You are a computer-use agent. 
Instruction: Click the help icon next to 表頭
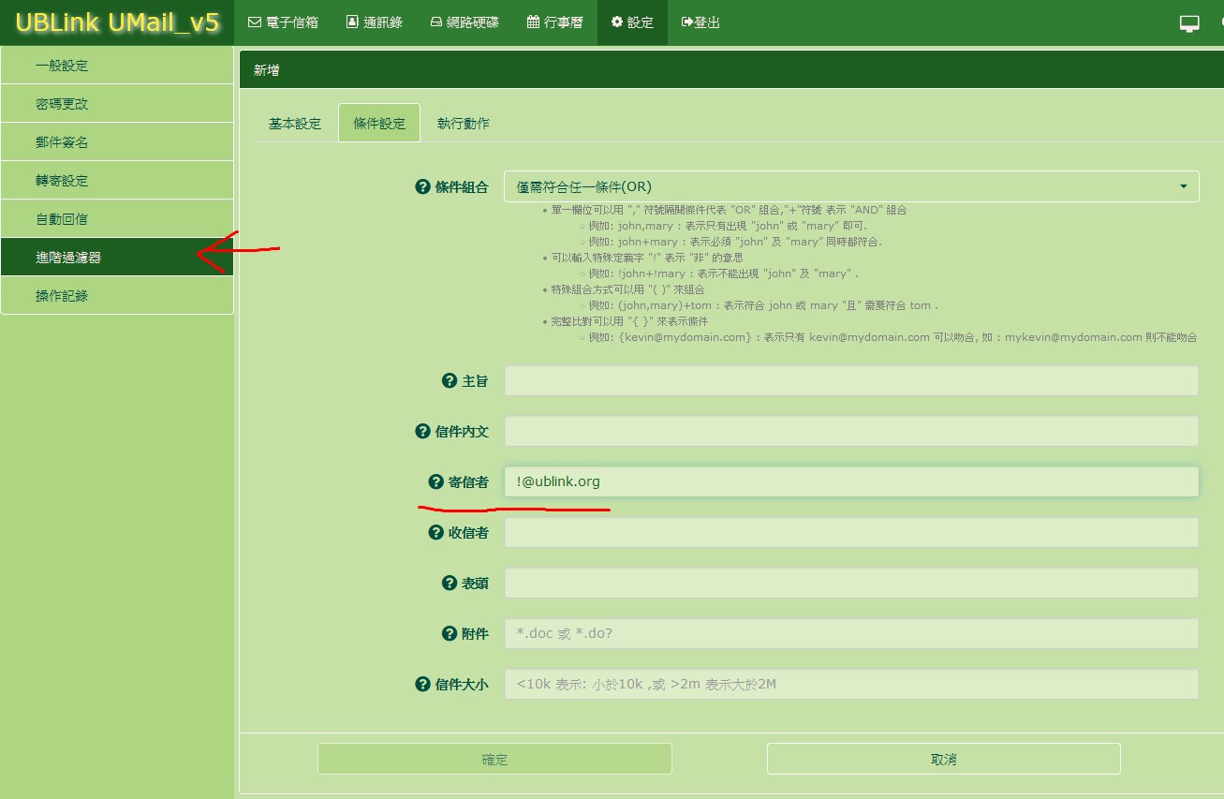pyautogui.click(x=449, y=584)
